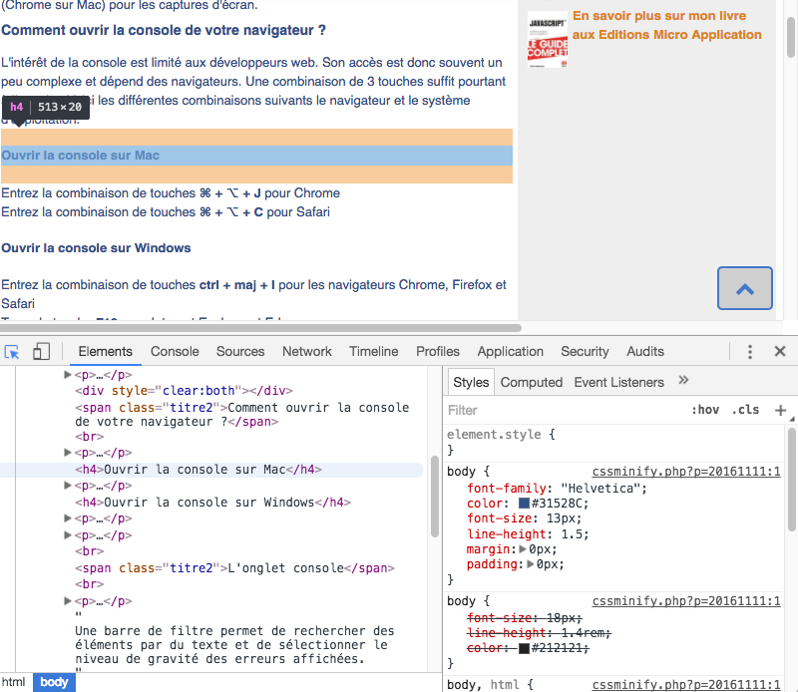The image size is (798, 692).
Task: Add a new style rule with the plus icon
Action: point(780,410)
